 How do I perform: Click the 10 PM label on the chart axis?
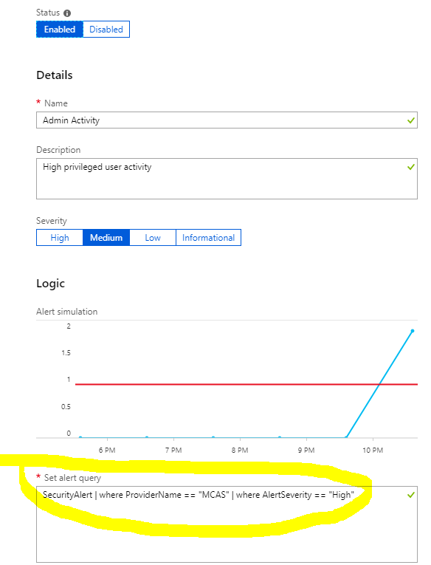pyautogui.click(x=373, y=450)
